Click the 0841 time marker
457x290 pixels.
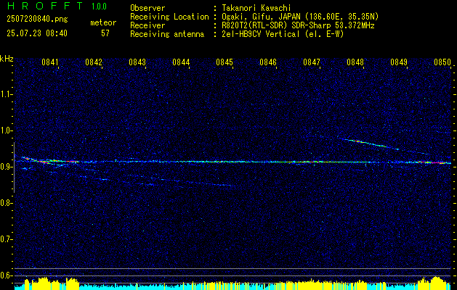[50, 62]
